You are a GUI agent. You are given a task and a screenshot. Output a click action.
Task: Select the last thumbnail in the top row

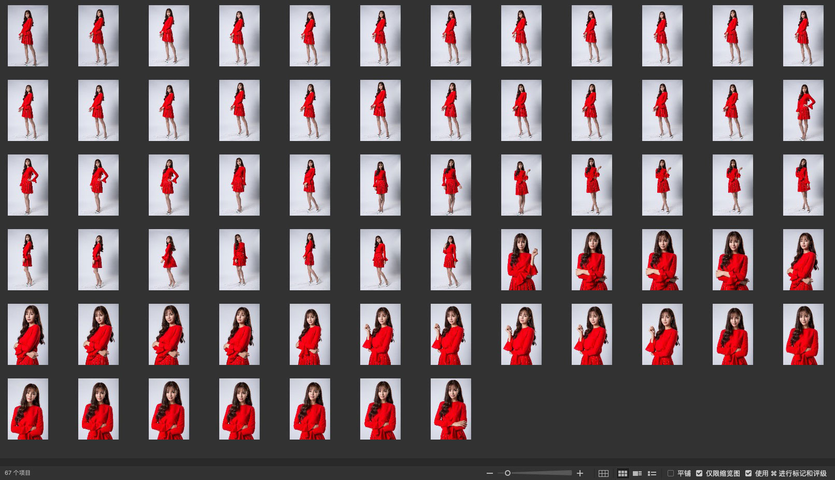click(803, 36)
